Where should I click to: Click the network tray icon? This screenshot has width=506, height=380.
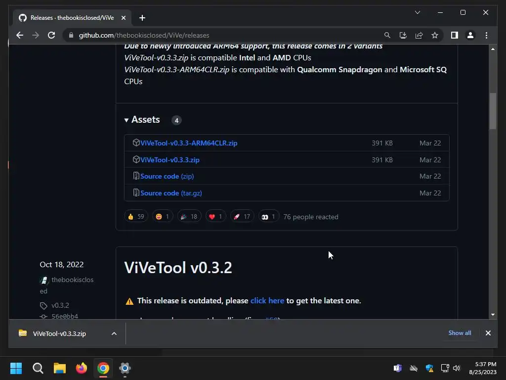(x=445, y=368)
